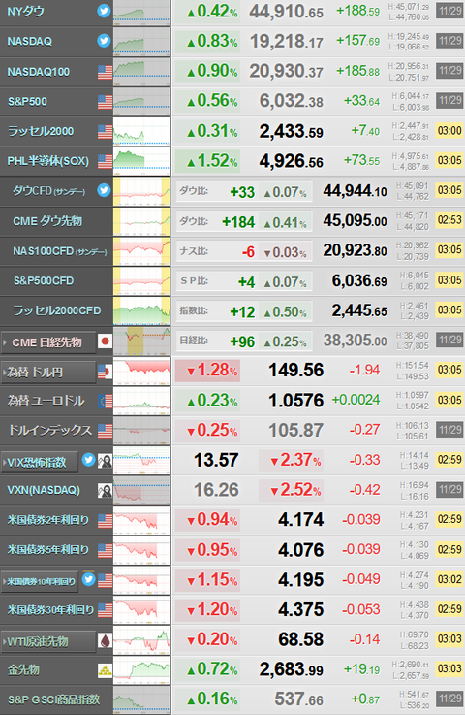Click the ラッセル2000 label

41,131
